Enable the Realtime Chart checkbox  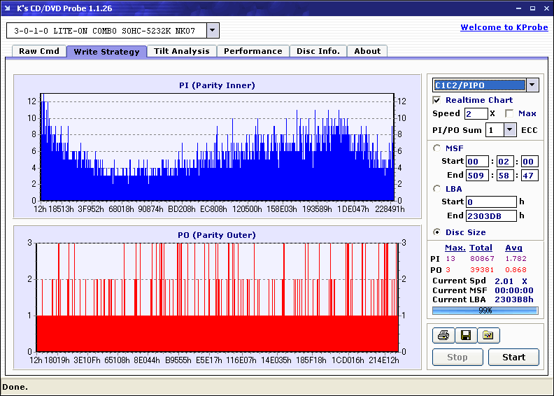(x=437, y=100)
